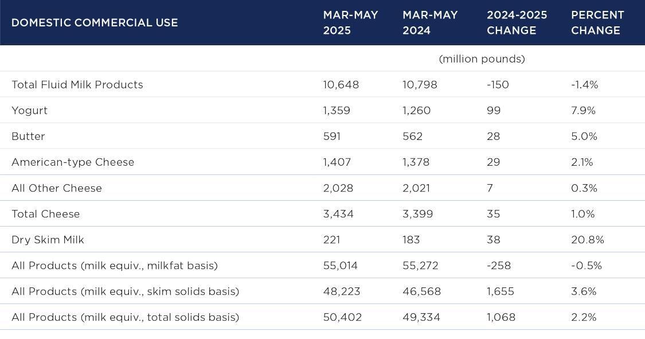This screenshot has width=645, height=339.
Task: Select the Mar-May 2025 column header
Action: click(350, 23)
